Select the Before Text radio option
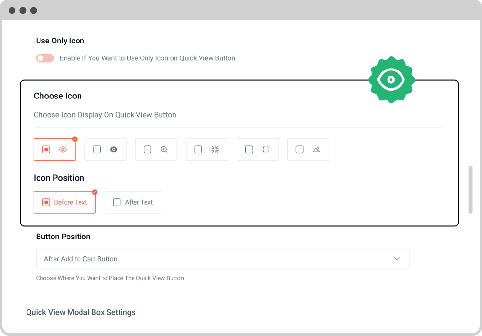Screen dimensions: 482x336 tap(65, 202)
